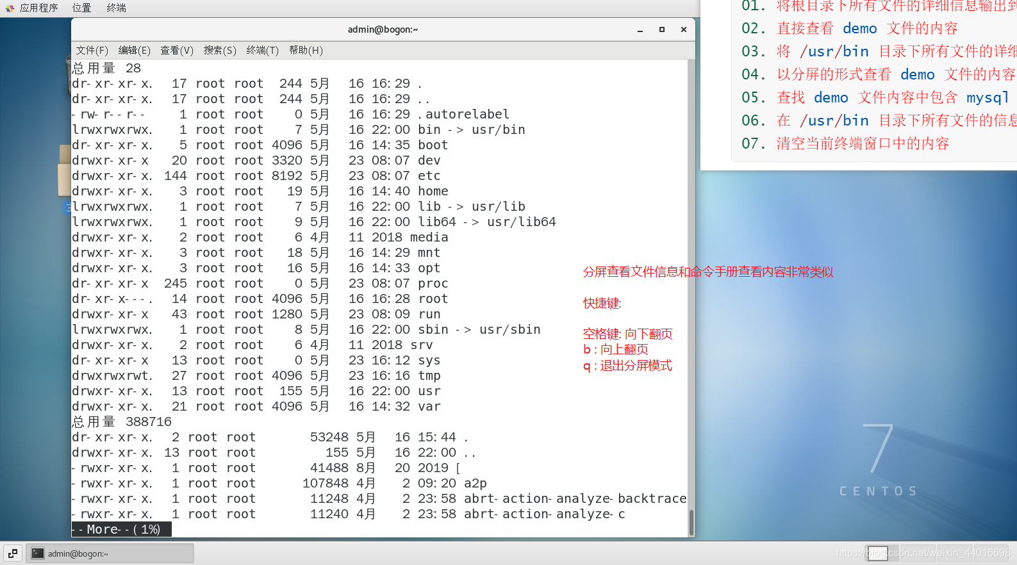Open terminal 查看(V) menu
1017x565 pixels.
tap(177, 50)
